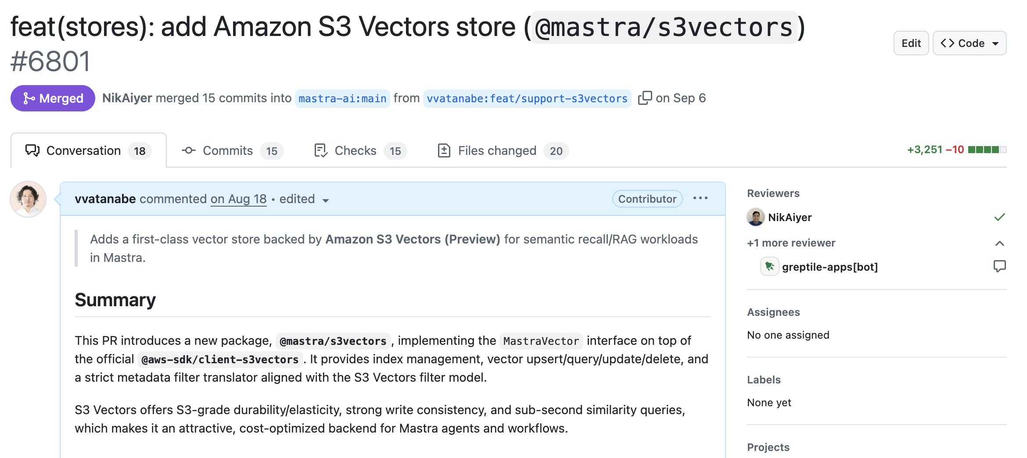Click greptile-apps[bot] review comment icon
Screen dimensions: 1027x458
click(999, 266)
